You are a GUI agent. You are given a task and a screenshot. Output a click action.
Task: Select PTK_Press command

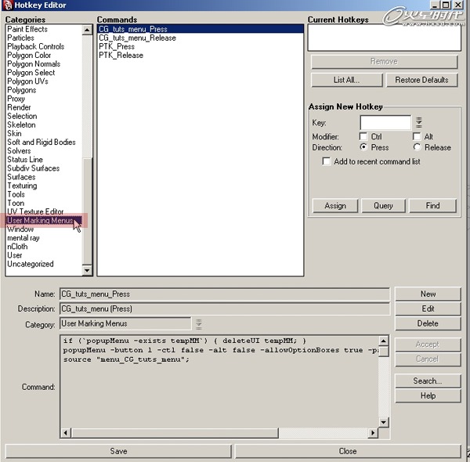coord(201,46)
